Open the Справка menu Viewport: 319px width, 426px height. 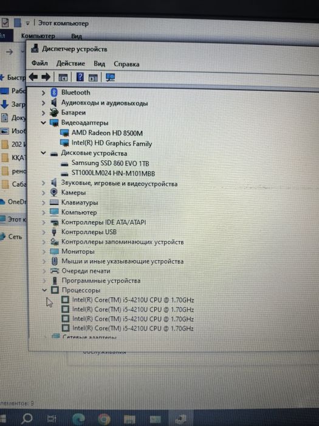(x=126, y=64)
